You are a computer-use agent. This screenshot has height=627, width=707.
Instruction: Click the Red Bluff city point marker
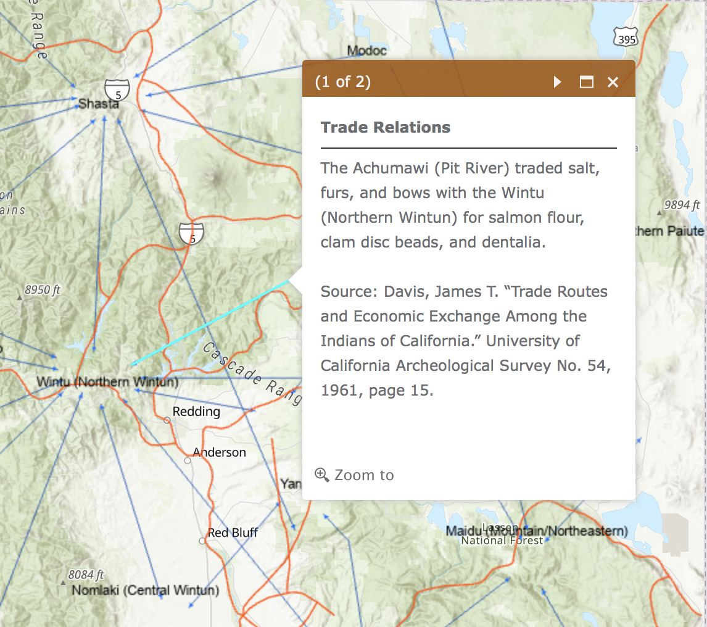point(201,541)
